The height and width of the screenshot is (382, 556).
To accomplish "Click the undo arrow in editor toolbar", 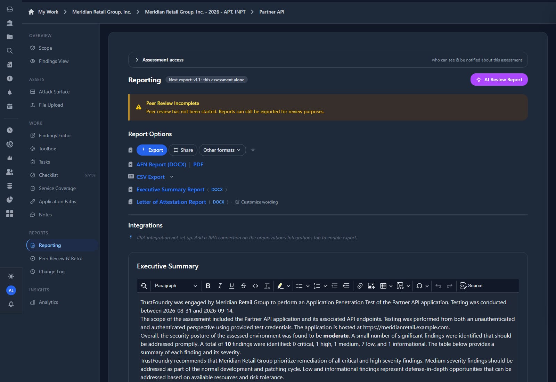I will (438, 286).
